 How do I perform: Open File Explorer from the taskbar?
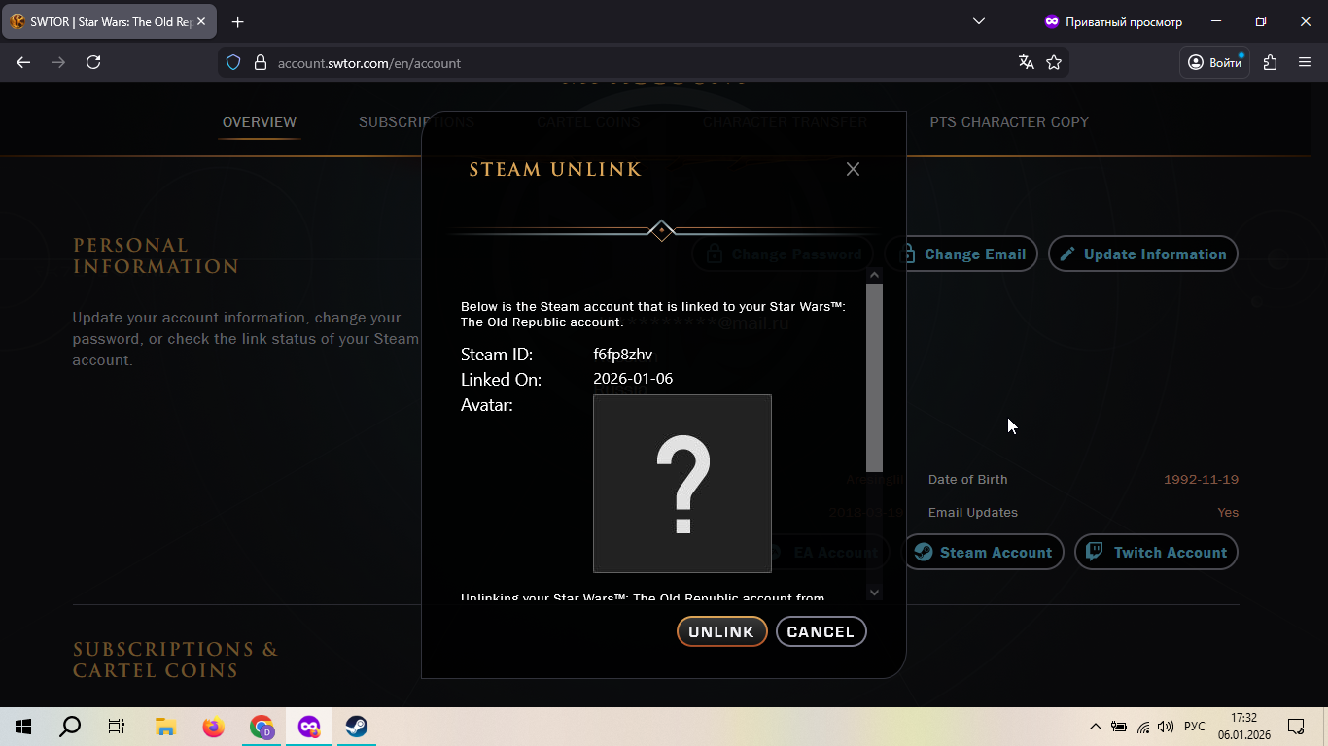point(165,727)
